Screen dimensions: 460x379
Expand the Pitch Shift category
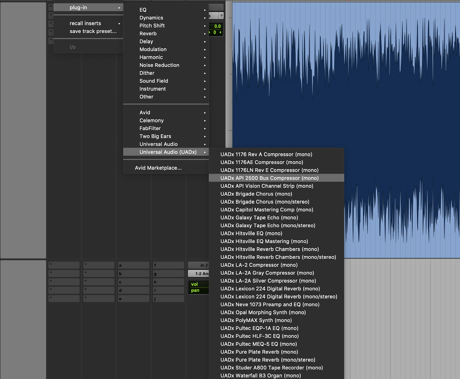point(166,26)
